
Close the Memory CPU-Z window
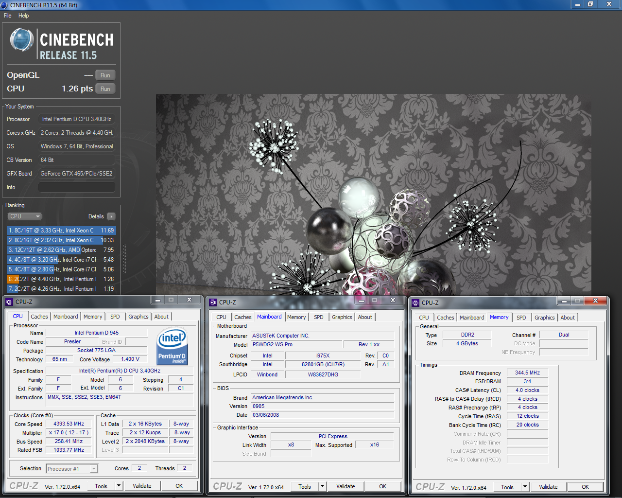coord(595,302)
